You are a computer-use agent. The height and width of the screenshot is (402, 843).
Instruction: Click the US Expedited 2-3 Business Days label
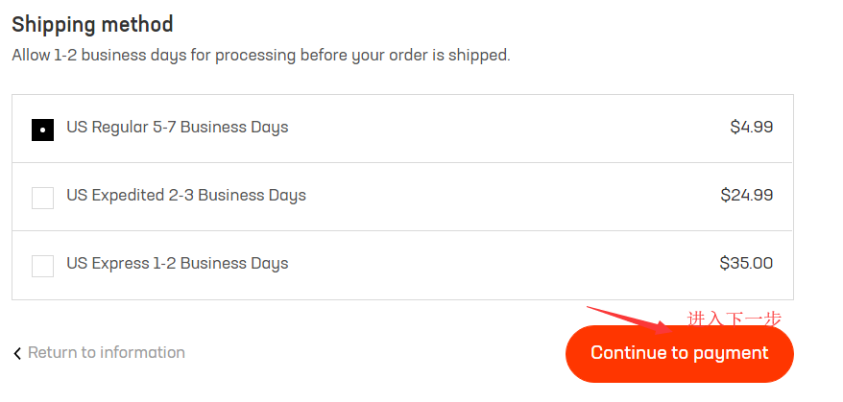click(x=185, y=195)
